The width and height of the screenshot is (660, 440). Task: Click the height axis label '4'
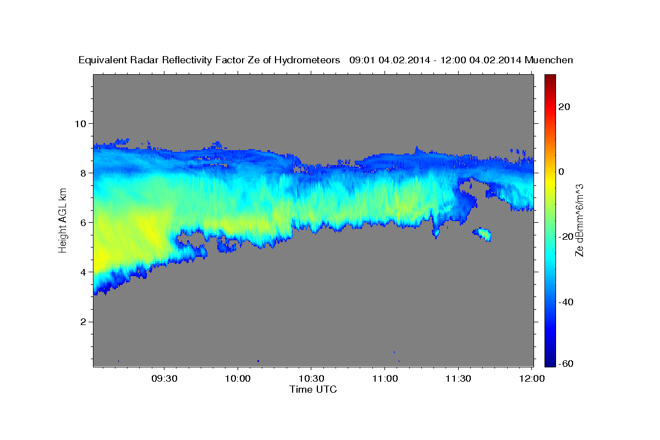(x=84, y=272)
